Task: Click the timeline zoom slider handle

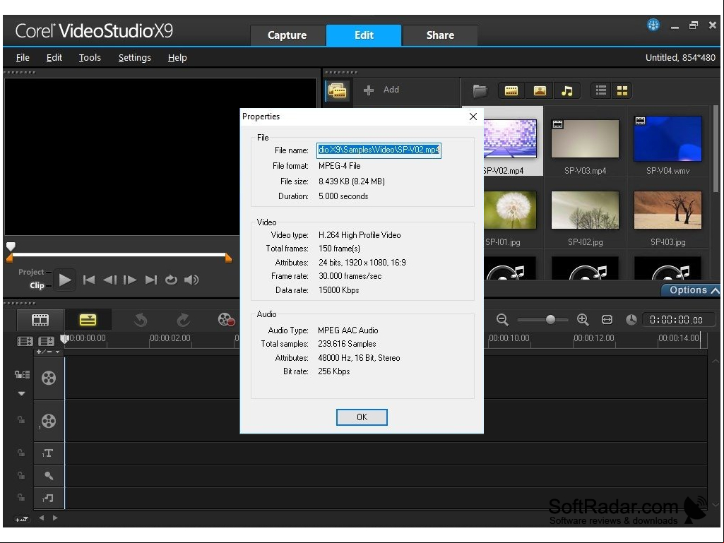Action: tap(550, 320)
